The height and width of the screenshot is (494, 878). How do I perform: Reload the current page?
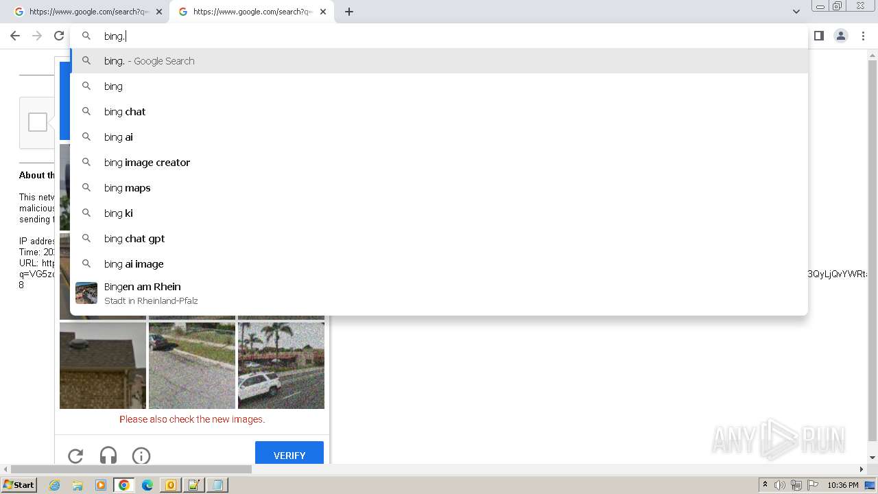59,36
